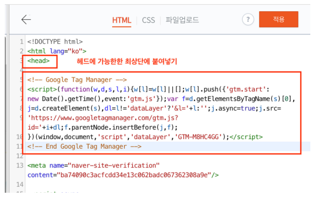The width and height of the screenshot is (323, 208).
Task: Click the googletagmanager.com/gtm.js URL line
Action: pyautogui.click(x=103, y=118)
